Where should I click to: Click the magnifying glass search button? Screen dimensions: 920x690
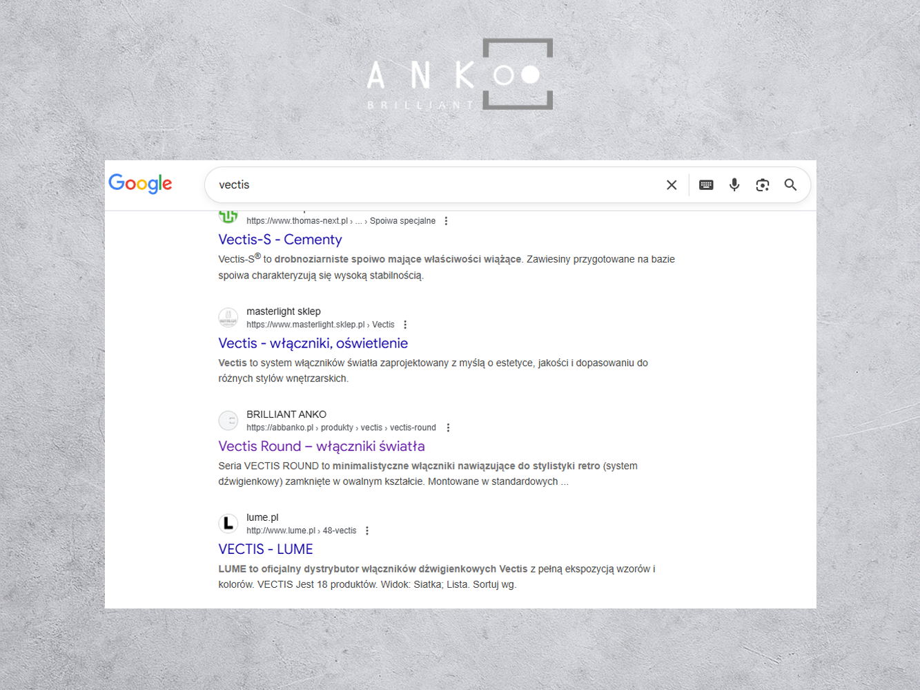791,185
